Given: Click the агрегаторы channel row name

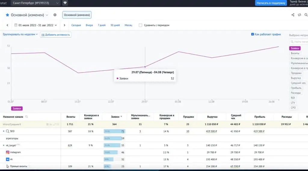Looking at the screenshot, I should pyautogui.click(x=12, y=138).
